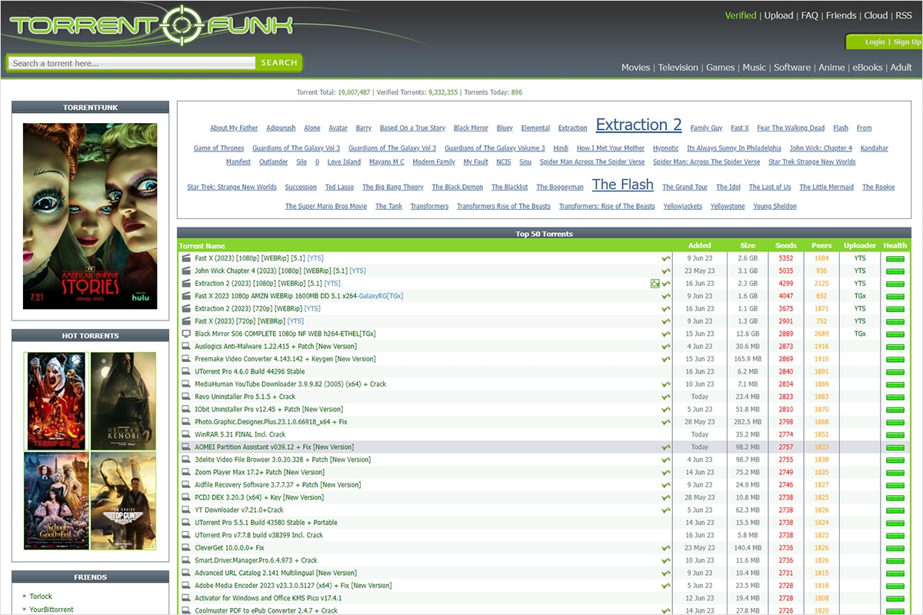
Task: Sort torrents by Seeds column header
Action: 785,246
